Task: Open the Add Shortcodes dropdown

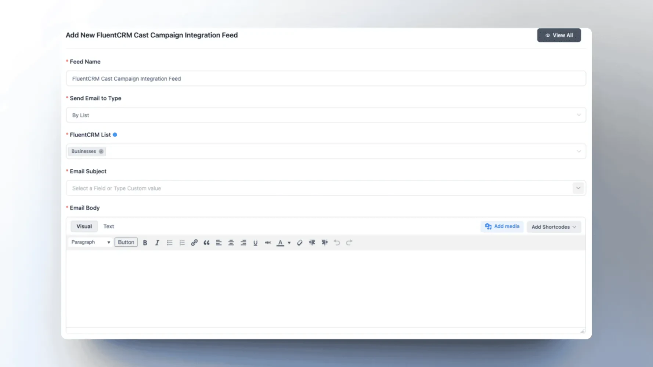Action: (554, 227)
